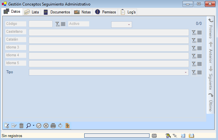Click the confirm checkmark icon
The width and height of the screenshot is (218, 140).
(39, 126)
